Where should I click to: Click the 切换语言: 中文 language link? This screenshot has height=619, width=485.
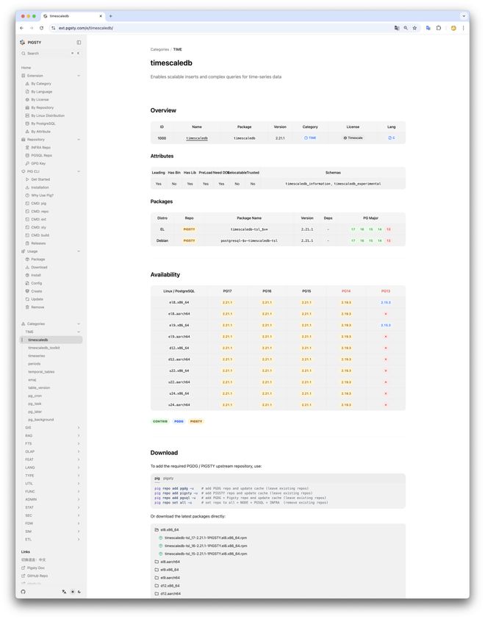coord(33,559)
